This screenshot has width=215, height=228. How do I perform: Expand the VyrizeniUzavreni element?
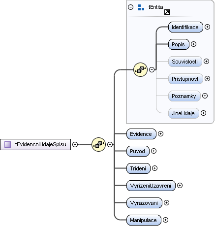coord(180,186)
